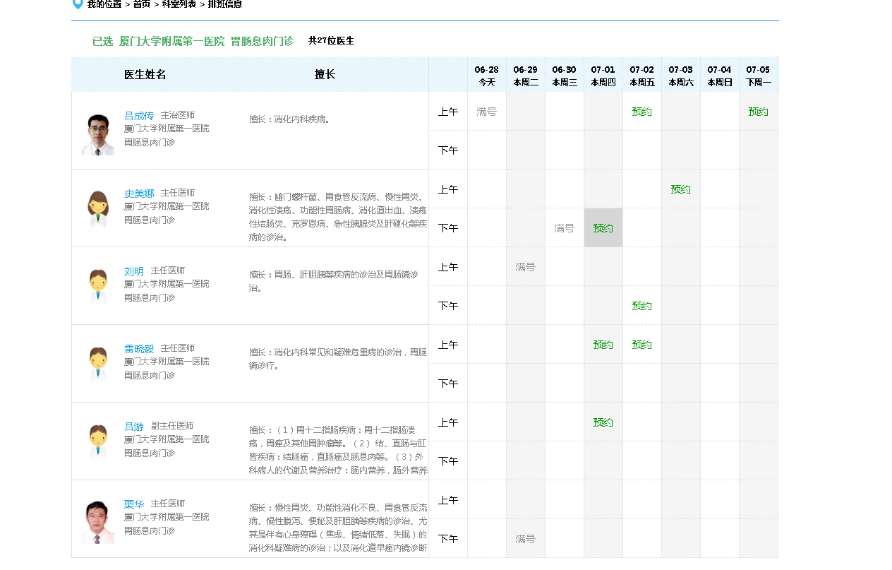Click 雷晓毅's doctor avatar icon
This screenshot has width=892, height=570.
[97, 364]
